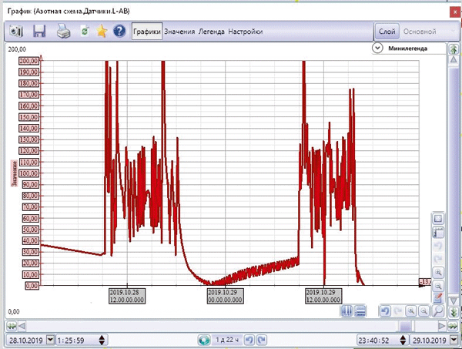Screen dimensions: 462x349
Task: Click the Слой button
Action: pos(387,32)
